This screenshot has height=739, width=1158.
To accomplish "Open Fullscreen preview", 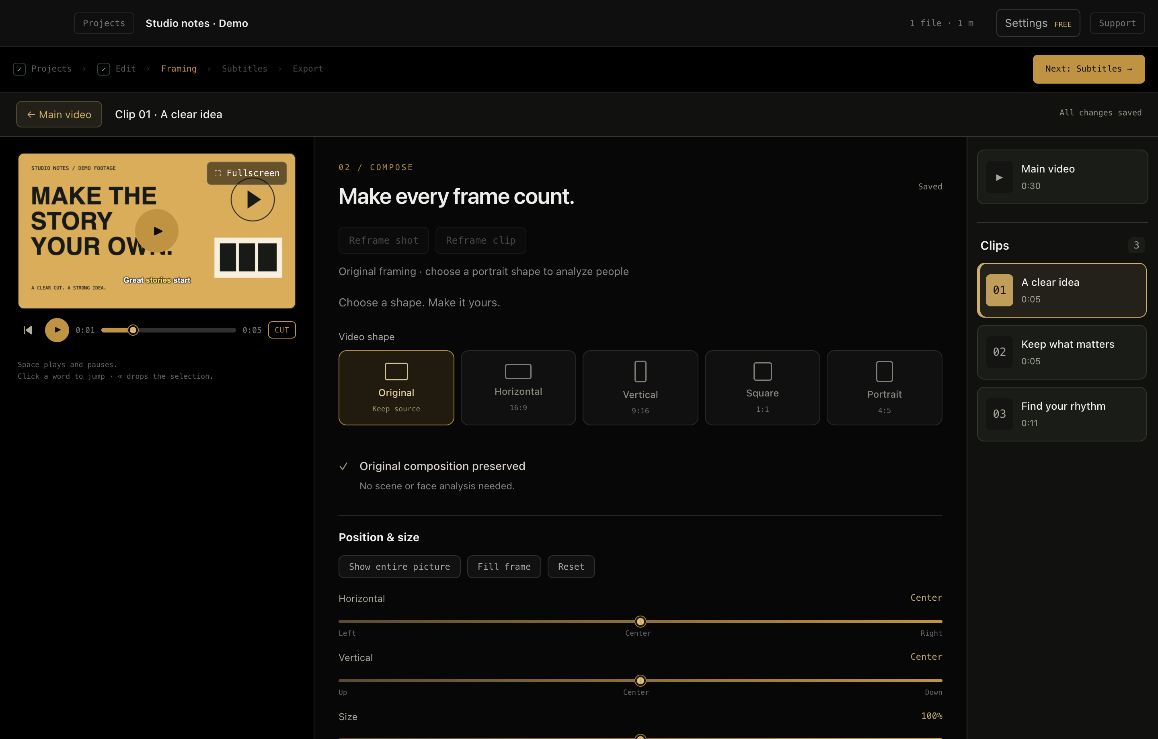I will coord(247,173).
